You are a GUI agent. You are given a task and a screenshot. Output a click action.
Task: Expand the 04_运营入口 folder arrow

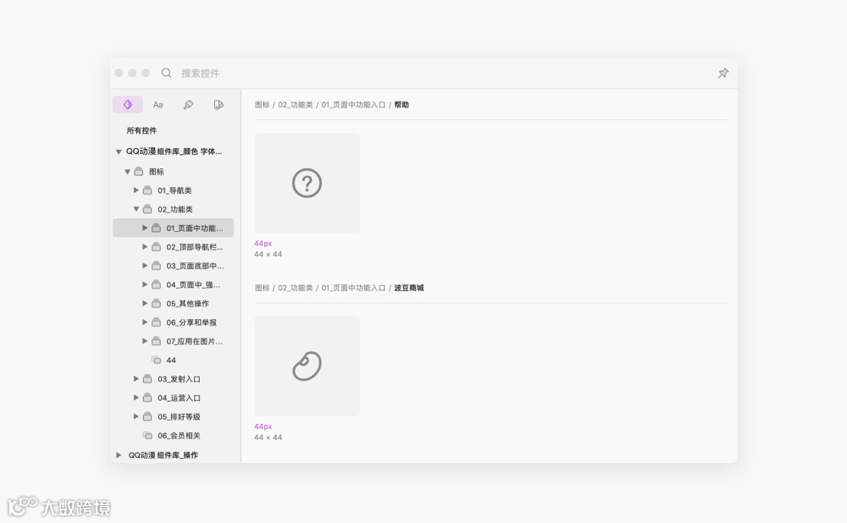click(x=136, y=398)
